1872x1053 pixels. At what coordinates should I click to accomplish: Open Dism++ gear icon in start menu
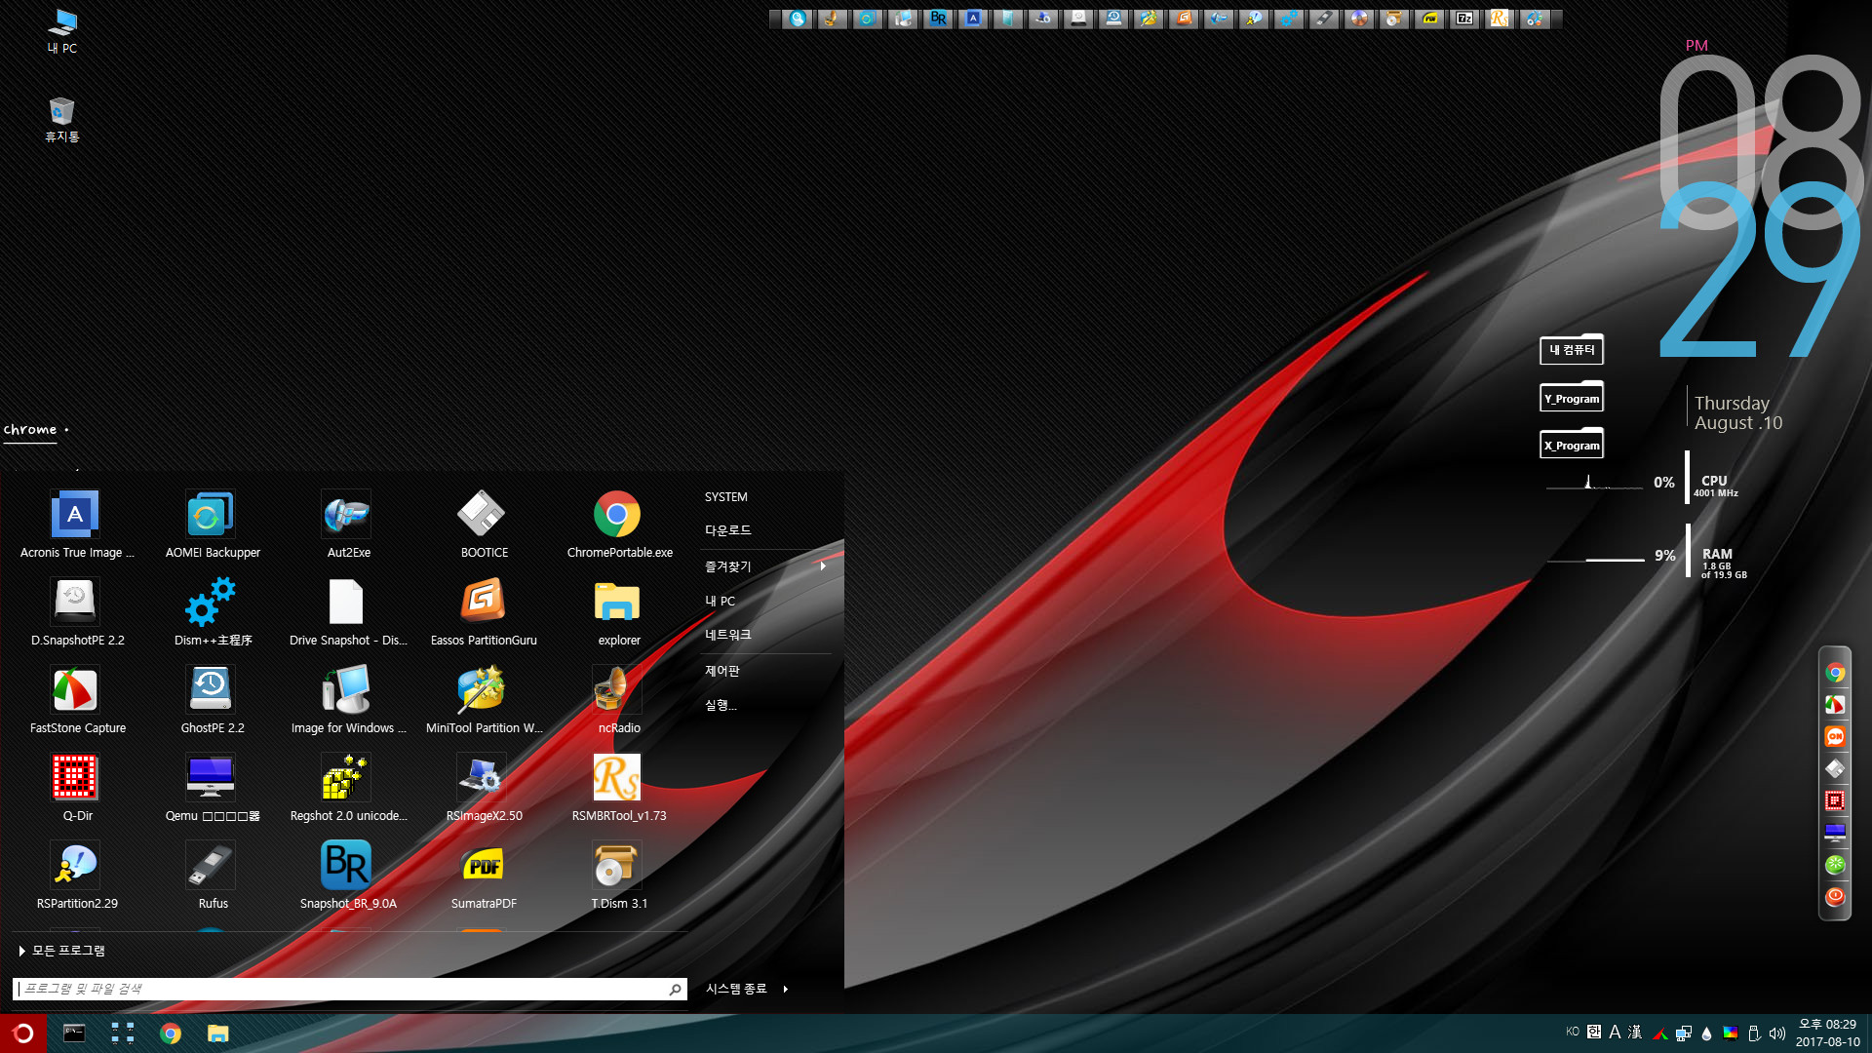pyautogui.click(x=212, y=612)
